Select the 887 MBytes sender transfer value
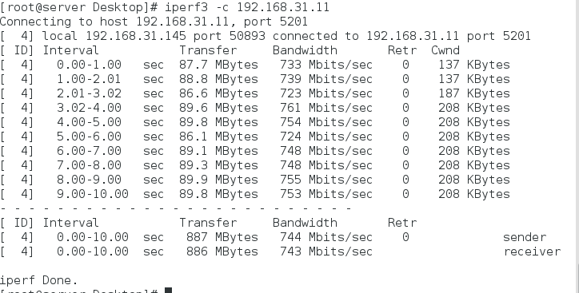579x293 pixels. pos(222,237)
